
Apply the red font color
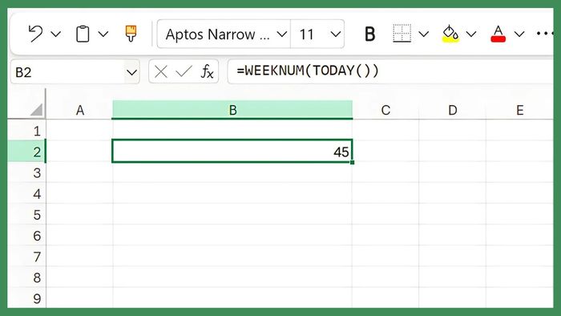[x=498, y=34]
